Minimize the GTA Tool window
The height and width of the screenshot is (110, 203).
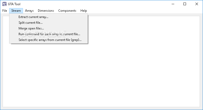[173, 4]
